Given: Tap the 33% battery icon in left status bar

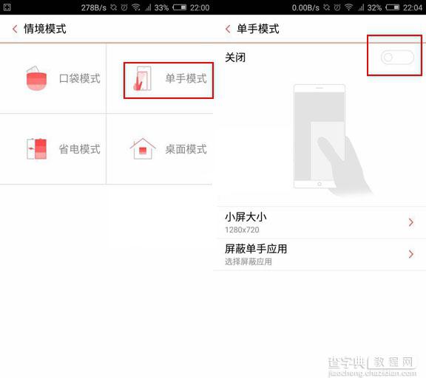Looking at the screenshot, I should click(180, 7).
